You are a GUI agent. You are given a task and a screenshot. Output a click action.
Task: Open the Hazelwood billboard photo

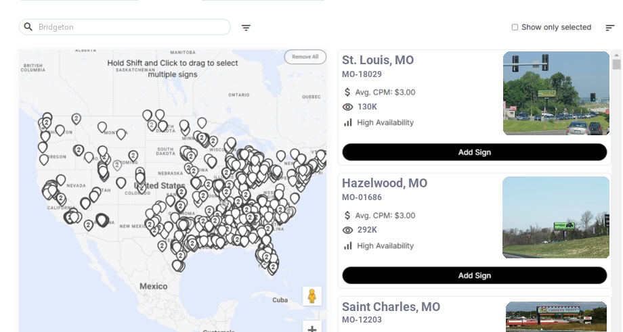[556, 217]
